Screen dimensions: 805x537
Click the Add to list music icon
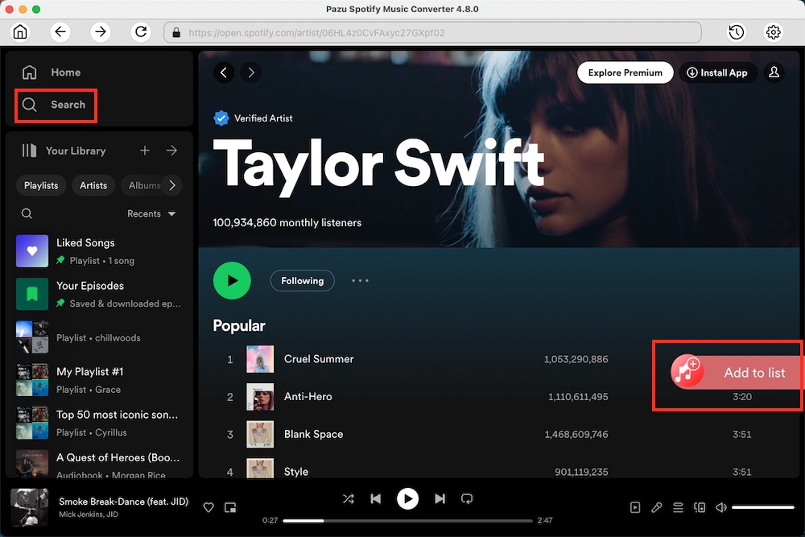(x=687, y=372)
